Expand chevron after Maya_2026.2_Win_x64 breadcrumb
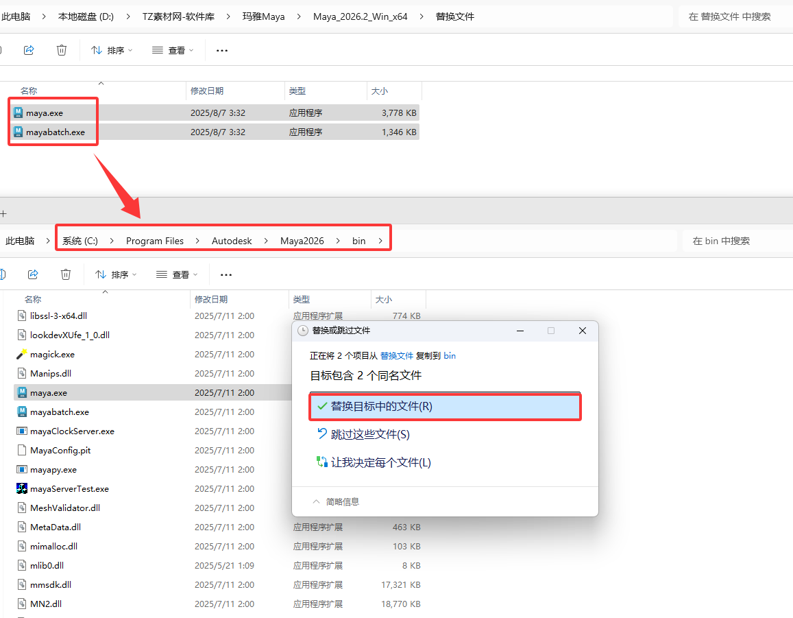This screenshot has height=618, width=793. (422, 16)
